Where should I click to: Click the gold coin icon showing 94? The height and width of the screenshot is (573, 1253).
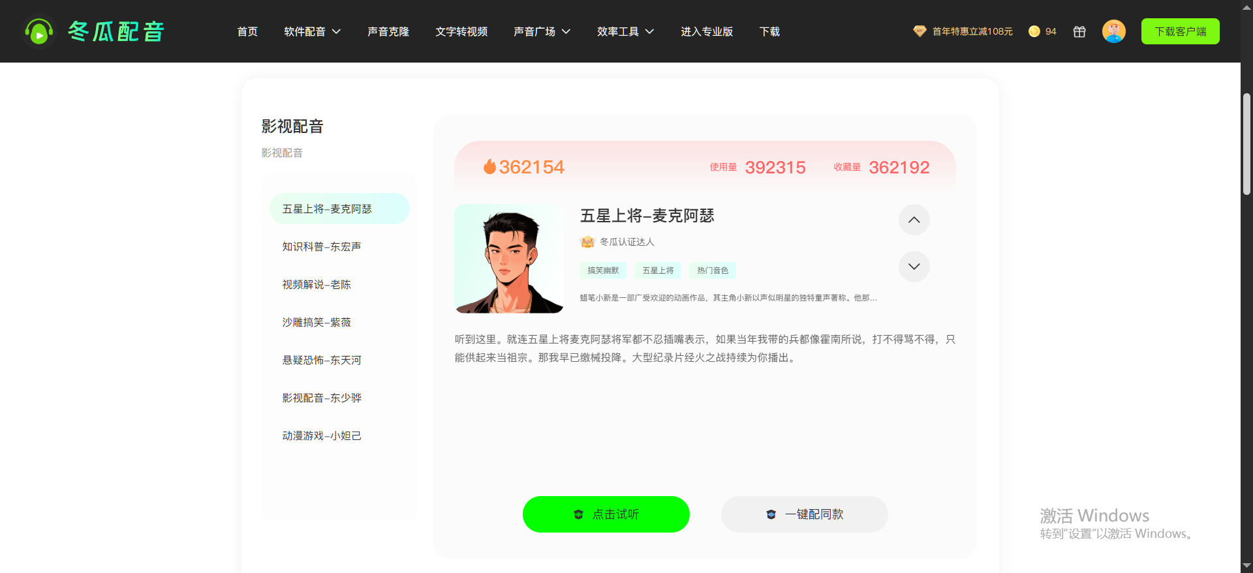coord(1034,31)
